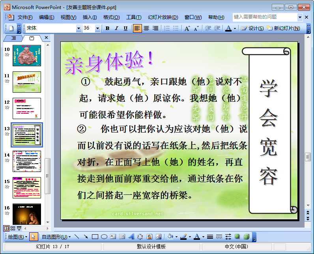Viewport: 314px width, 254px height.
Task: Apply font color from formatting toolbar
Action: tap(228, 28)
